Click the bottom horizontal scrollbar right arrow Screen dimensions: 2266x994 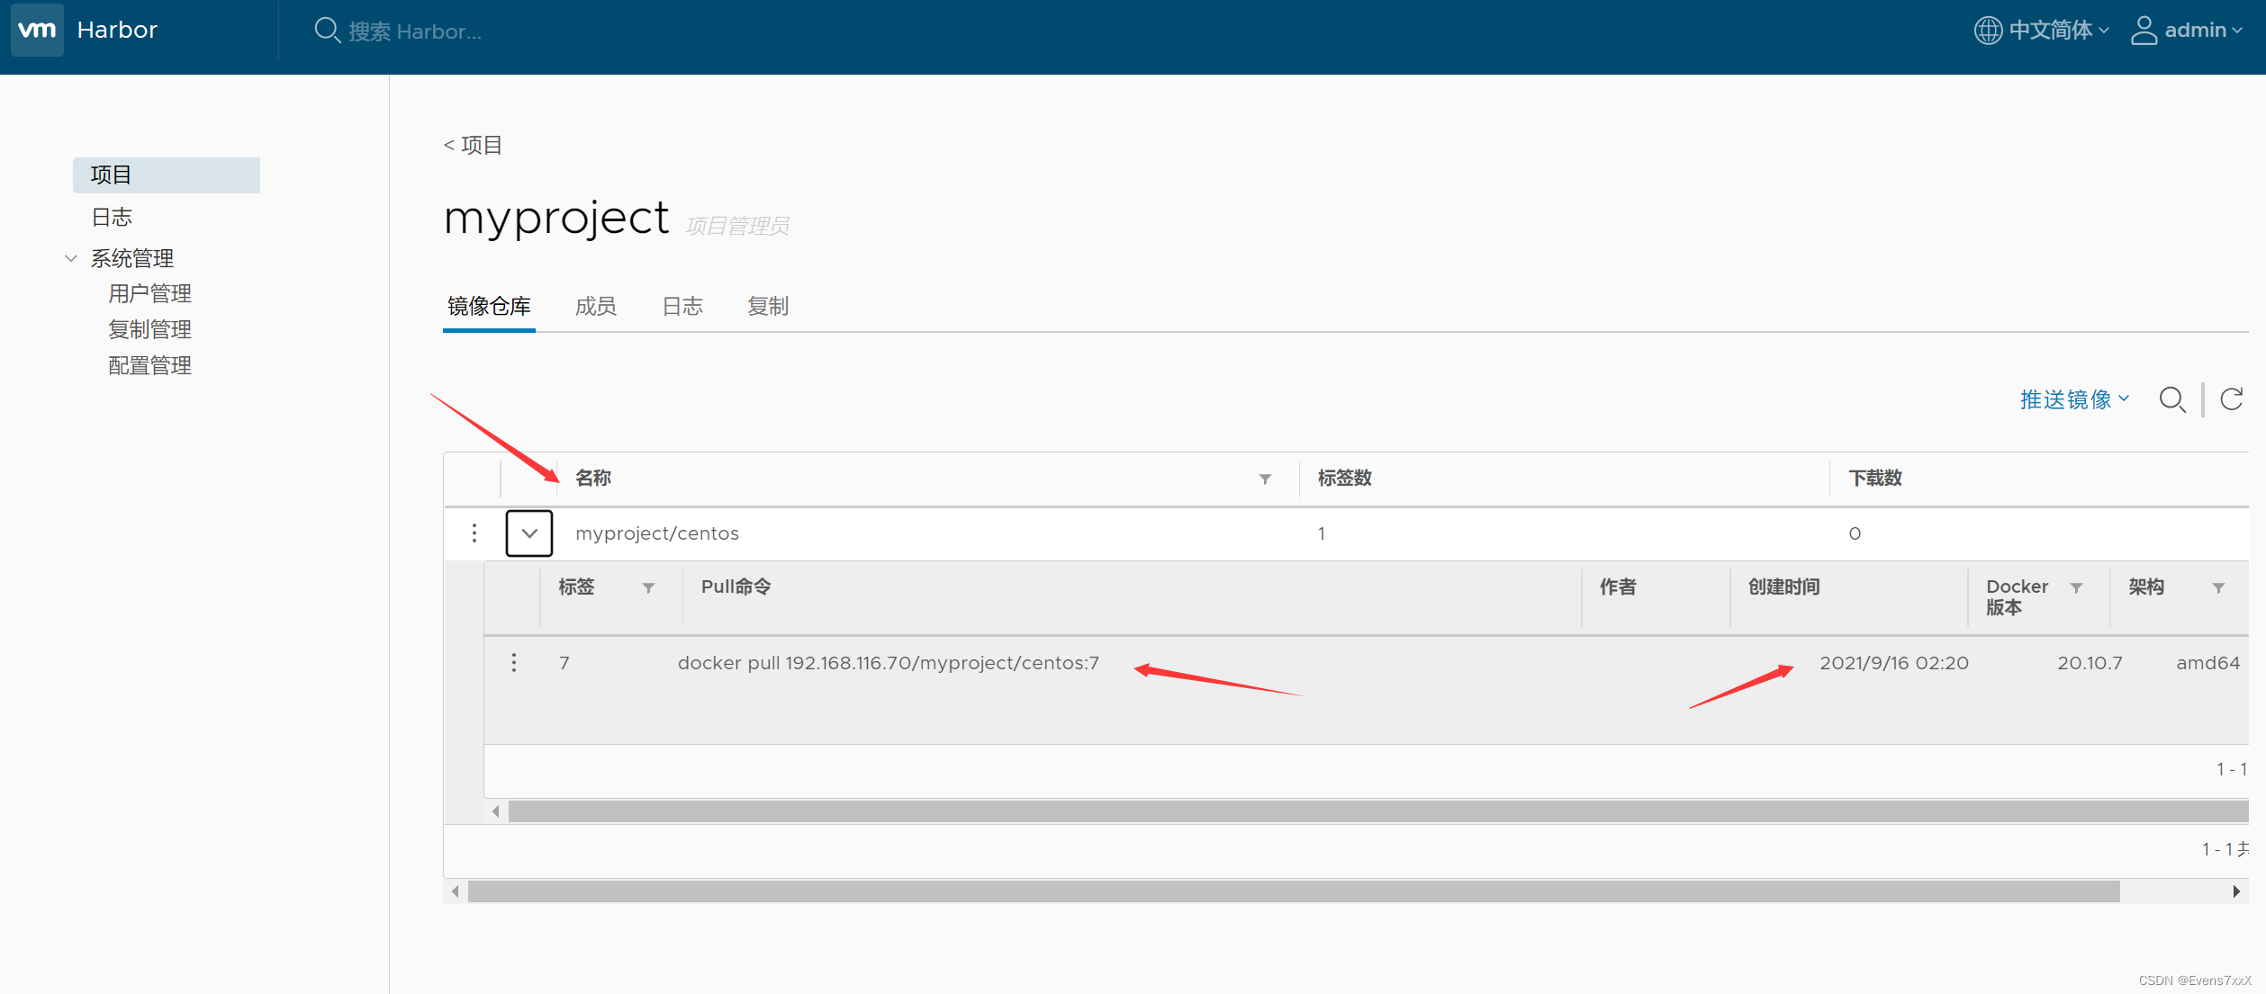(2236, 891)
